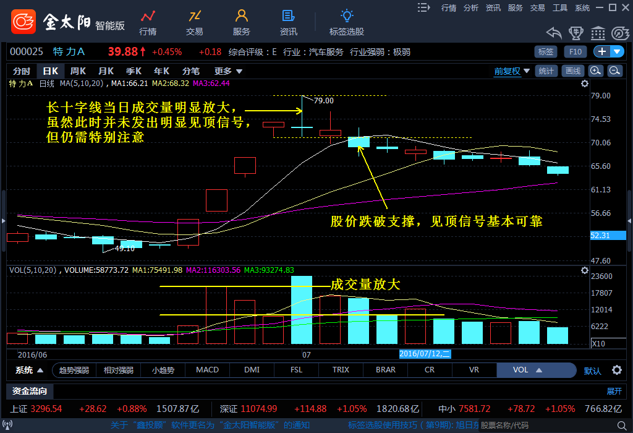Expand dropdown arrow beside plus button
Image resolution: width=633 pixels, height=433 pixels.
617,52
